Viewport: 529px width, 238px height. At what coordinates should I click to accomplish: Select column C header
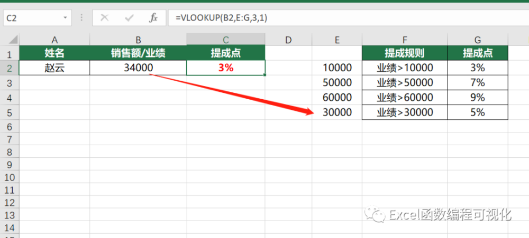pos(226,40)
